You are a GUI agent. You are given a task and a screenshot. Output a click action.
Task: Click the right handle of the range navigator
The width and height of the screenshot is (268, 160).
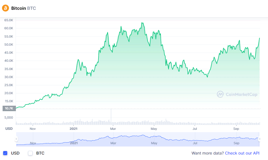pos(260,139)
